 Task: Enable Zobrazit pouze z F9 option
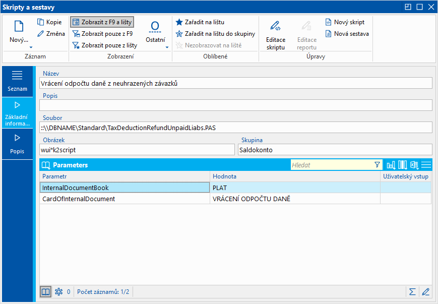pos(102,34)
